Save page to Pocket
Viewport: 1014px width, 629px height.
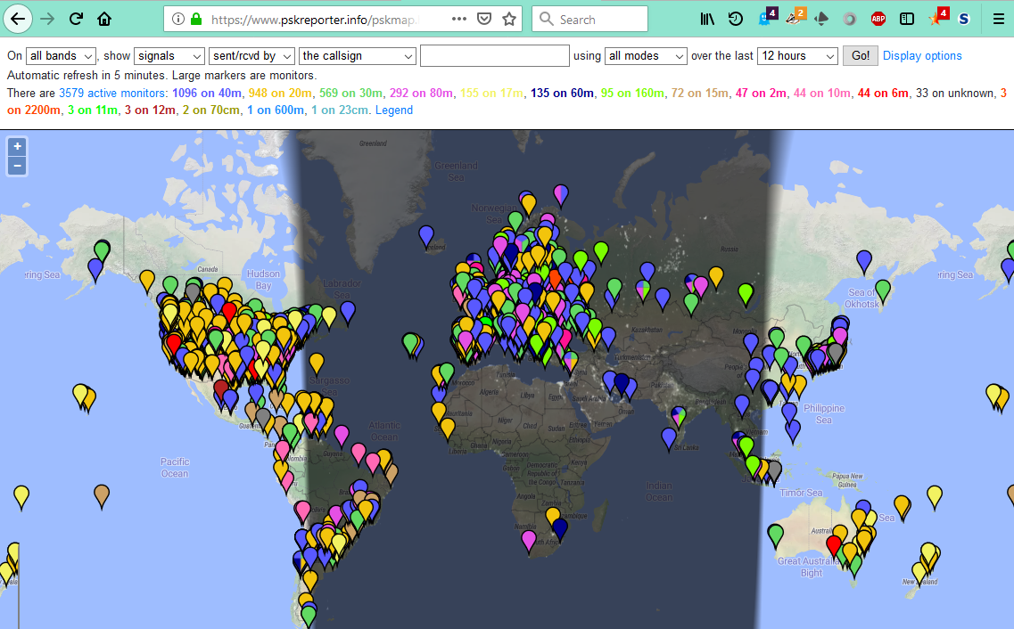[x=483, y=19]
